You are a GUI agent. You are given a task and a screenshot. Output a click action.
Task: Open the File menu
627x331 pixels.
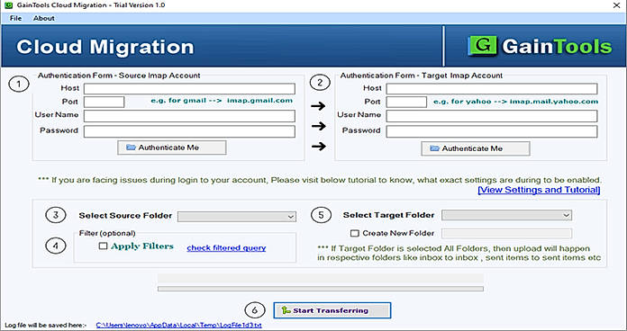point(15,18)
